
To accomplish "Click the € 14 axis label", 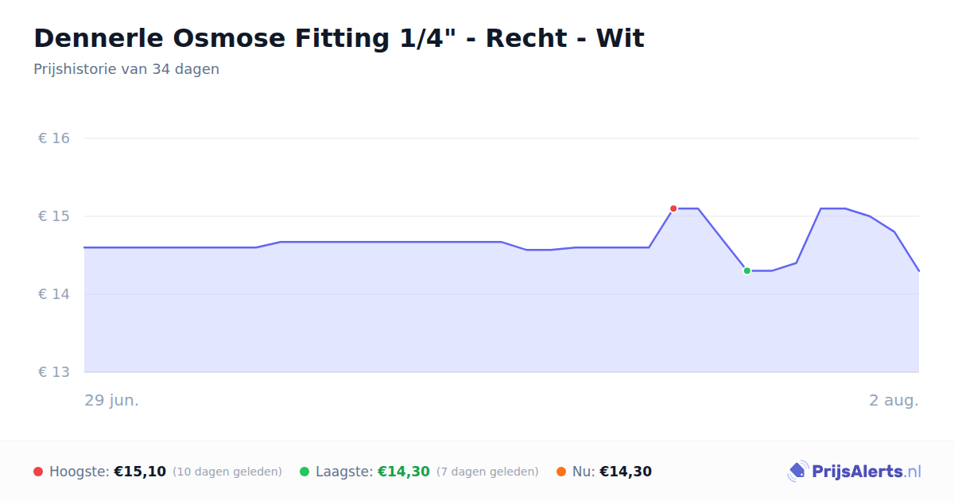I will (x=54, y=294).
